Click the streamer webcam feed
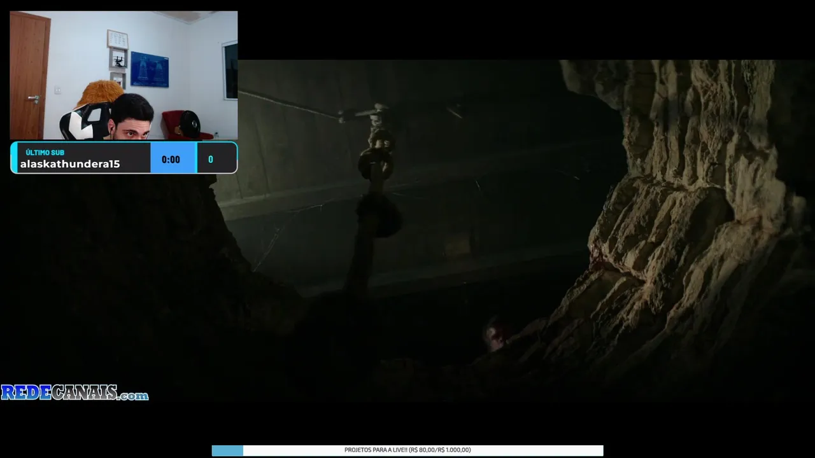 124,75
